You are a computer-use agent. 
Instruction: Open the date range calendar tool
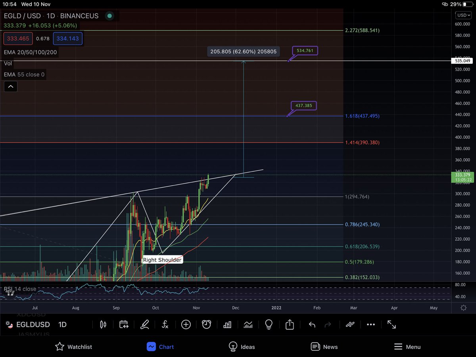pos(124,324)
